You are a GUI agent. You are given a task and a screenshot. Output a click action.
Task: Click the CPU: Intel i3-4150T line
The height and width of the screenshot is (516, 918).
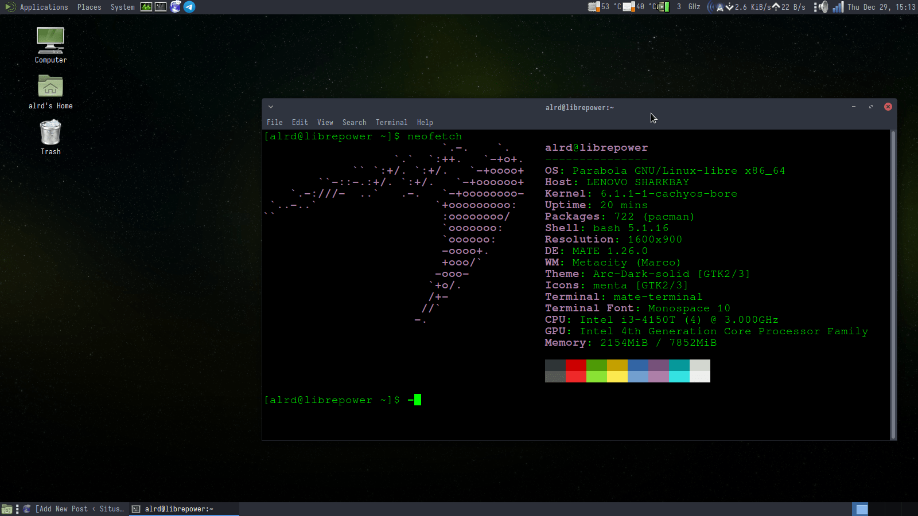[x=662, y=320]
